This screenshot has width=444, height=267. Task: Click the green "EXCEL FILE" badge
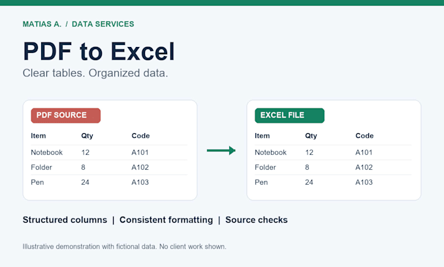[290, 116]
